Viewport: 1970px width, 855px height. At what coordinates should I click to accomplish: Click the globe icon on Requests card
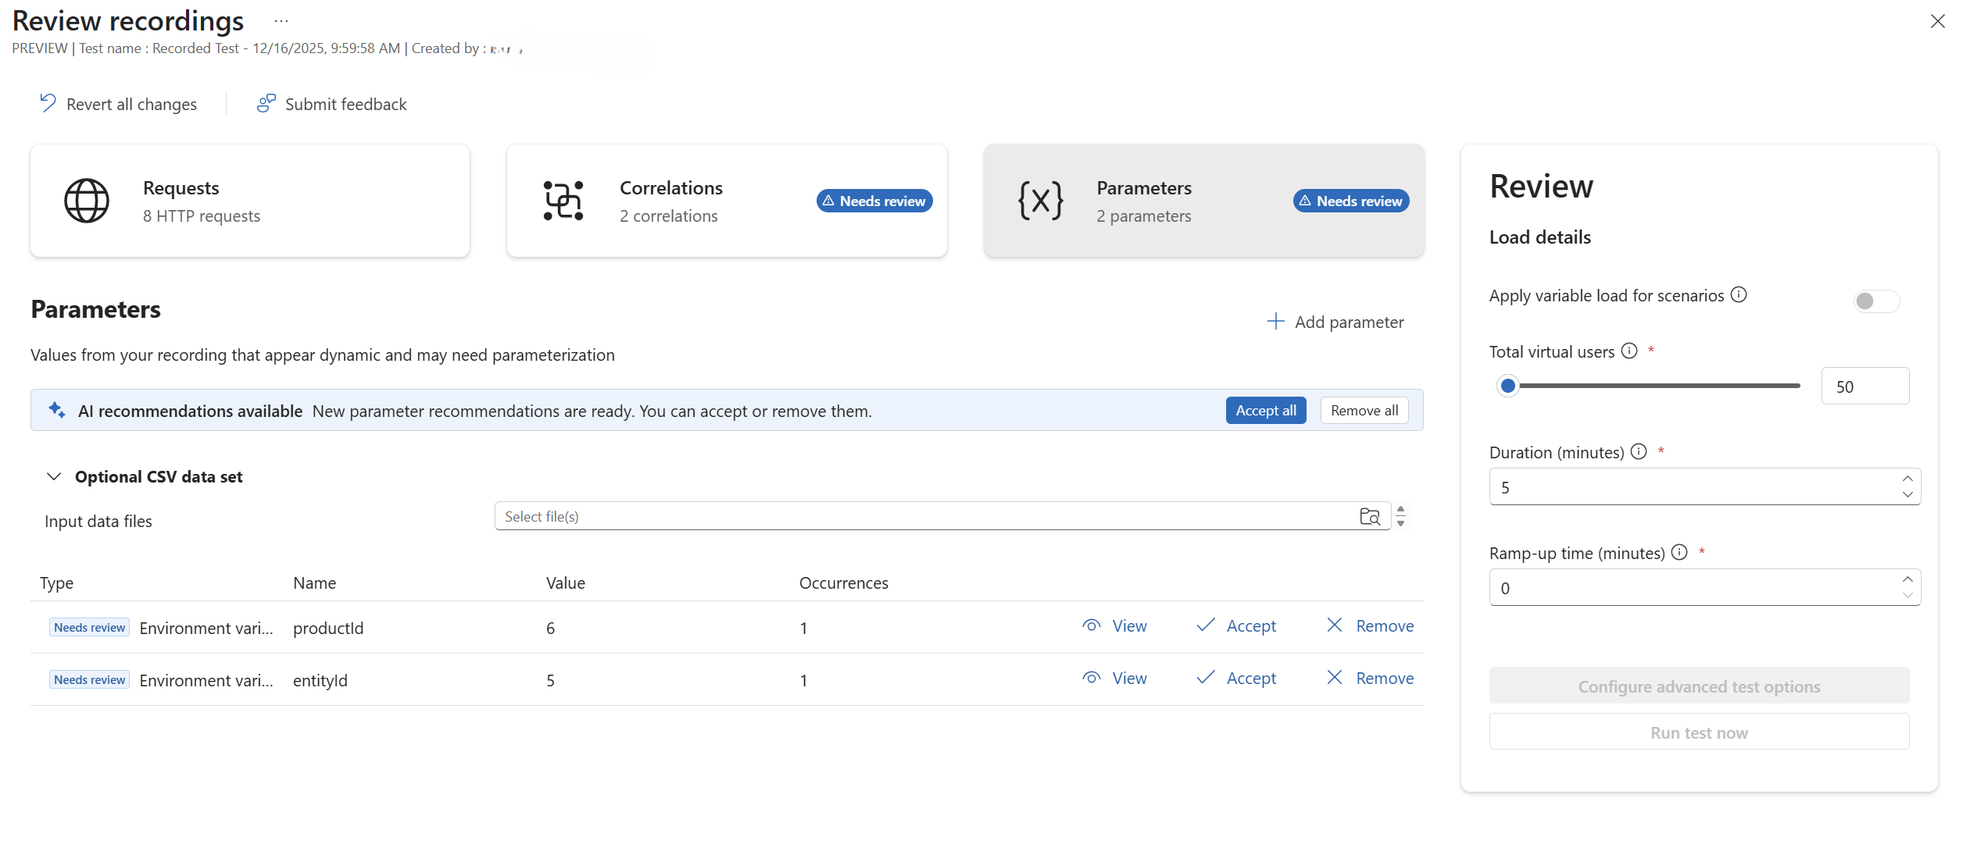click(87, 201)
